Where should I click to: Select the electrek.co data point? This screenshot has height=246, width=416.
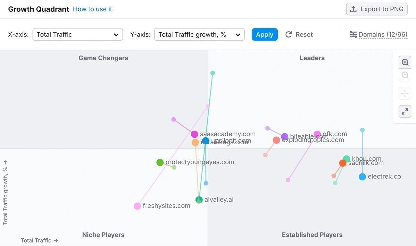[x=362, y=177]
